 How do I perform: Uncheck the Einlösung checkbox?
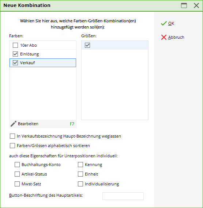[15, 54]
